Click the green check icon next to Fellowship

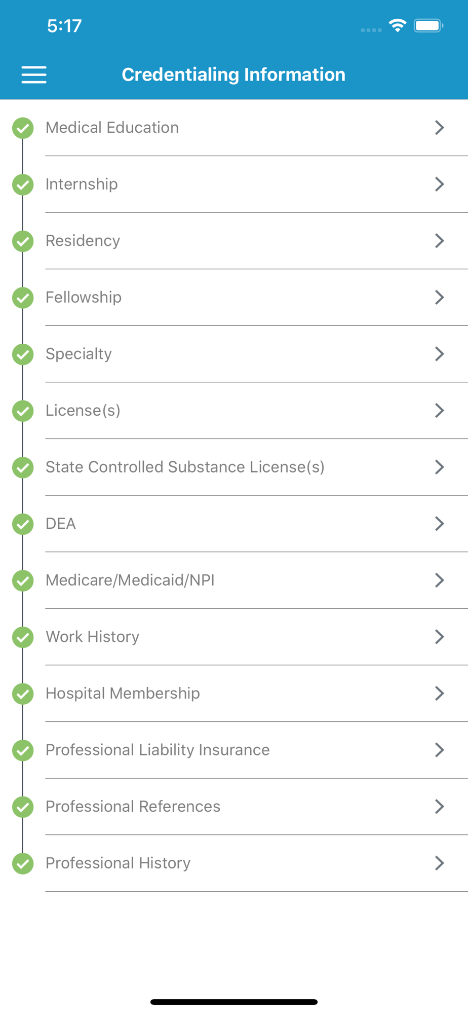pyautogui.click(x=23, y=298)
